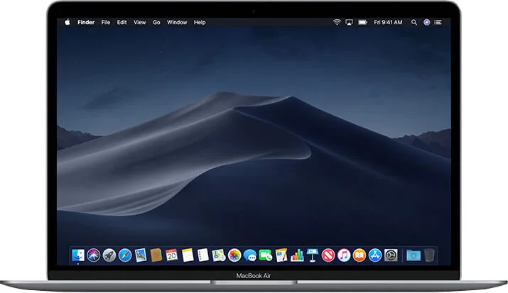
Task: Click Wi-Fi status icon in menu bar
Action: click(x=337, y=22)
